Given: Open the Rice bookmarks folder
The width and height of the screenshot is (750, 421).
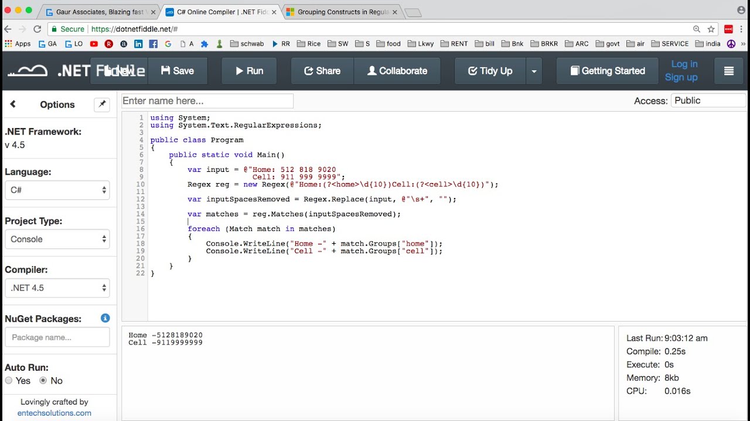Looking at the screenshot, I should [x=309, y=44].
